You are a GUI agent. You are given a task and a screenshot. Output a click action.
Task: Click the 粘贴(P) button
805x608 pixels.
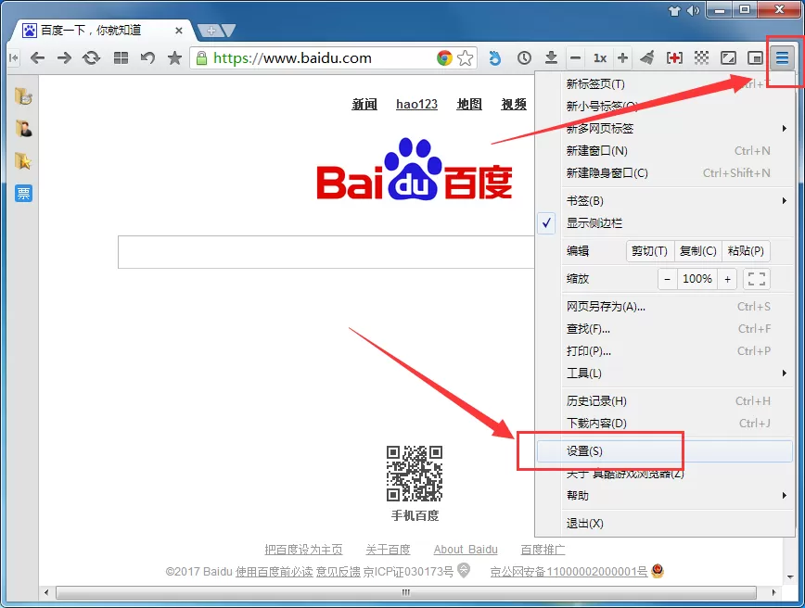[746, 251]
